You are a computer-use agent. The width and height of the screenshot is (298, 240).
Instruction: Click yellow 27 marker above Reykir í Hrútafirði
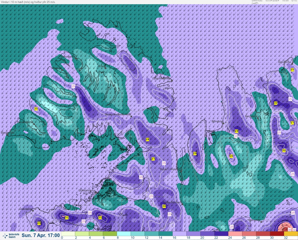(153, 159)
